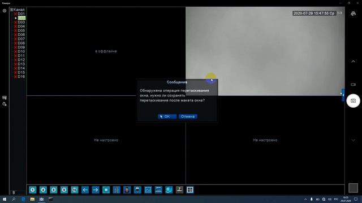Open the notification center icon

356,199
